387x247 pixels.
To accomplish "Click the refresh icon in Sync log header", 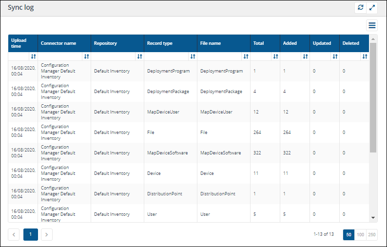I will tap(360, 8).
